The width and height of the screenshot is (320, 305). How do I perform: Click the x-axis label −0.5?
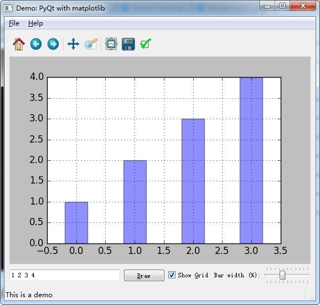48,251
